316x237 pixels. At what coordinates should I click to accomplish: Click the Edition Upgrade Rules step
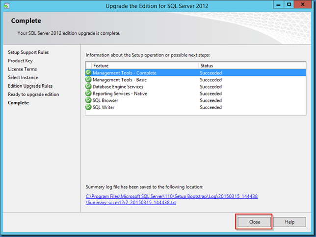click(x=30, y=86)
